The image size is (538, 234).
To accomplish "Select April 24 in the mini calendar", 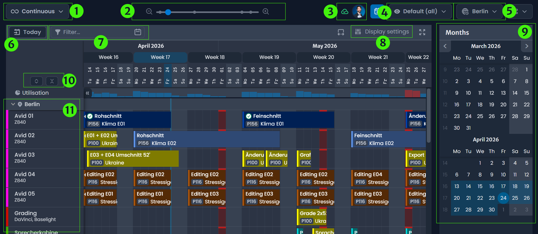I will pyautogui.click(x=503, y=198).
